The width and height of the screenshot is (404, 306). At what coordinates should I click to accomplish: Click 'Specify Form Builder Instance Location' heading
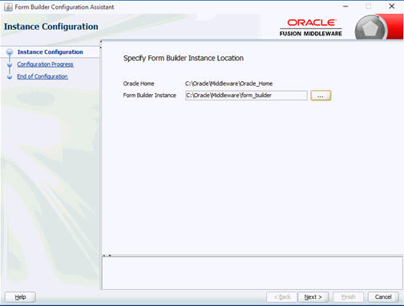point(184,58)
